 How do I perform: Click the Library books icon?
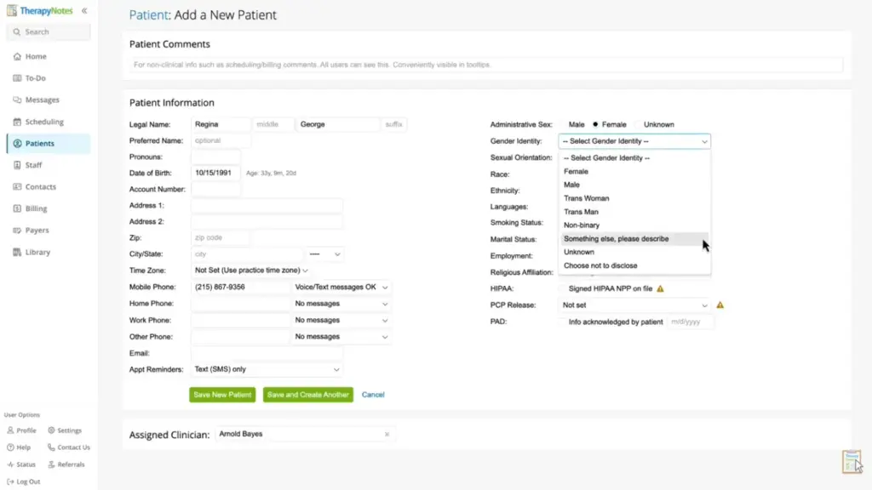click(x=17, y=252)
